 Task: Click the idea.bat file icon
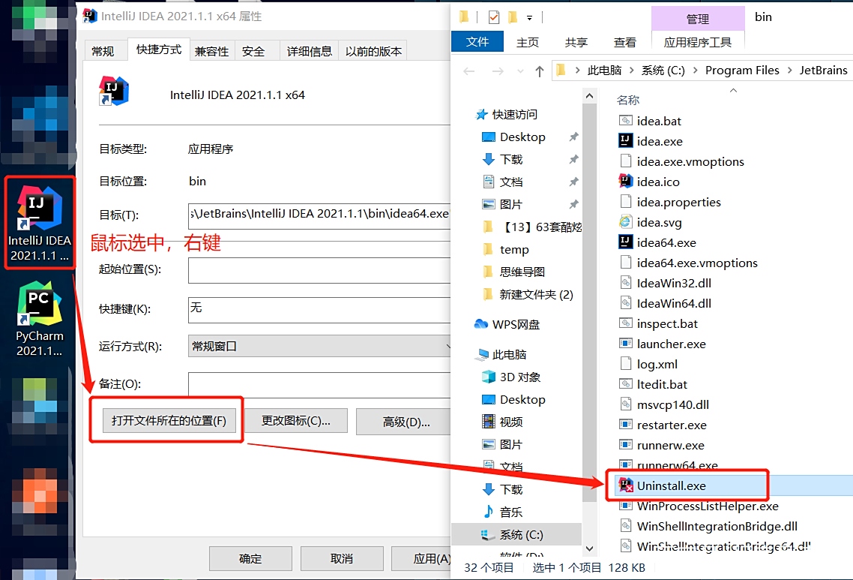pyautogui.click(x=626, y=120)
